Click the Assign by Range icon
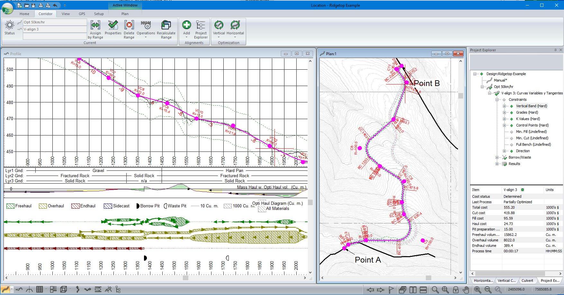The height and width of the screenshot is (295, 564). click(95, 25)
